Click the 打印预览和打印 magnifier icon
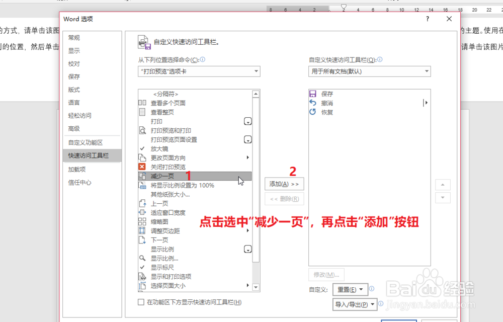This screenshot has width=503, height=322. tap(142, 130)
